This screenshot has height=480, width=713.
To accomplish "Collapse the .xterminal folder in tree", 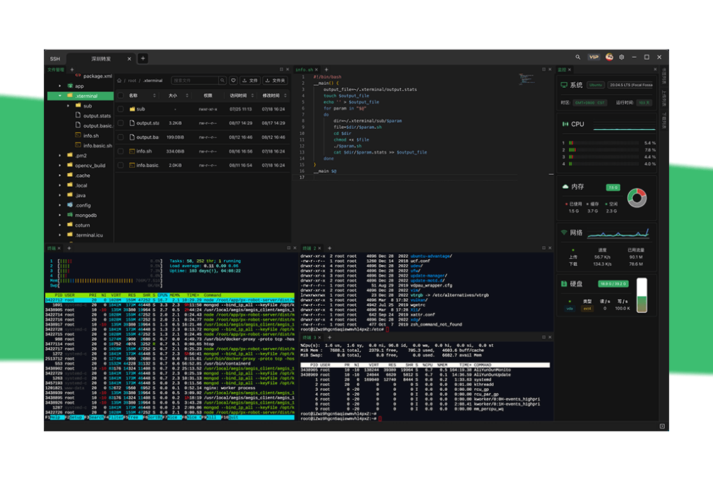I will click(60, 96).
